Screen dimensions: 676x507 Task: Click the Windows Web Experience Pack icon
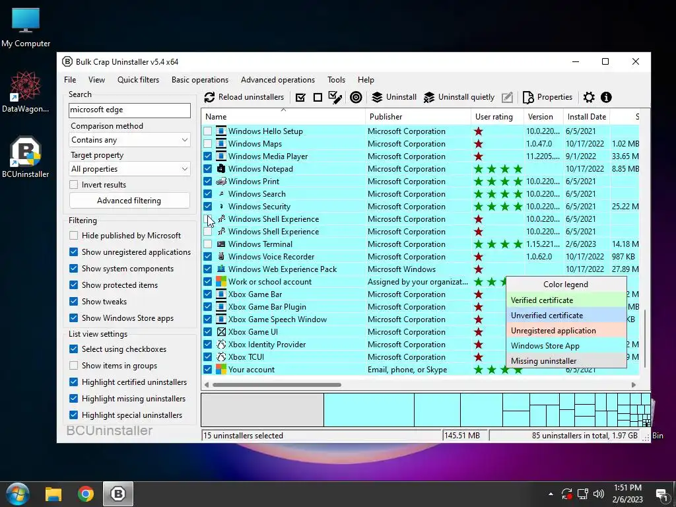pyautogui.click(x=220, y=269)
